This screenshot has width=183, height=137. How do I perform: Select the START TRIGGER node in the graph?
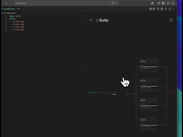tap(92, 92)
